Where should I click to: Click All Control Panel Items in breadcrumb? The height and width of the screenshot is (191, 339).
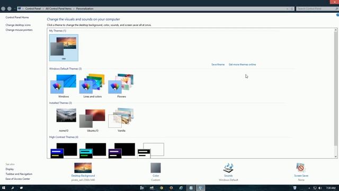(x=58, y=8)
